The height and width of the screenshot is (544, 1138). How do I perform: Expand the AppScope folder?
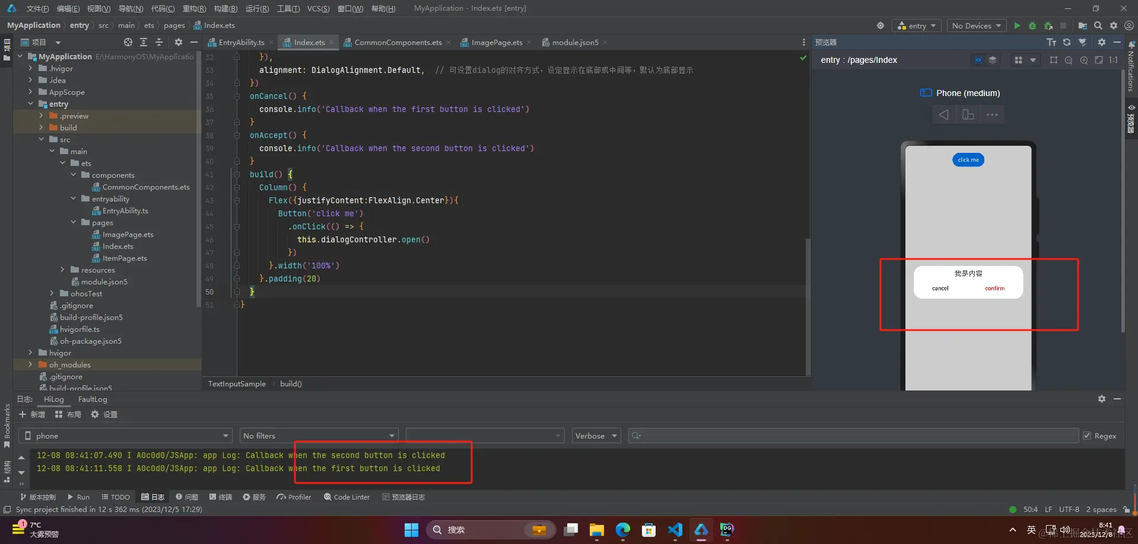point(30,92)
